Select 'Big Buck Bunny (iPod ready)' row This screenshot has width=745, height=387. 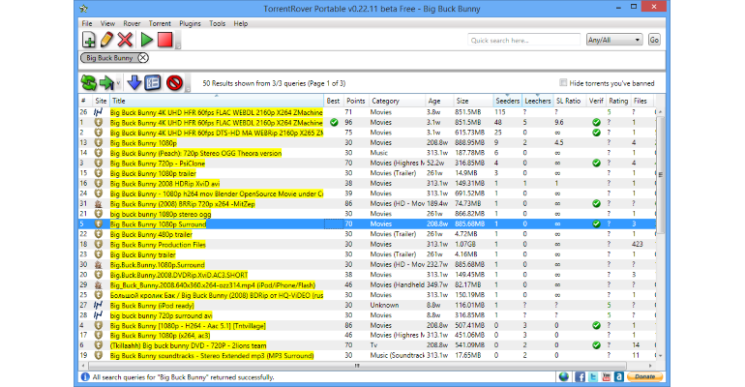click(x=368, y=306)
